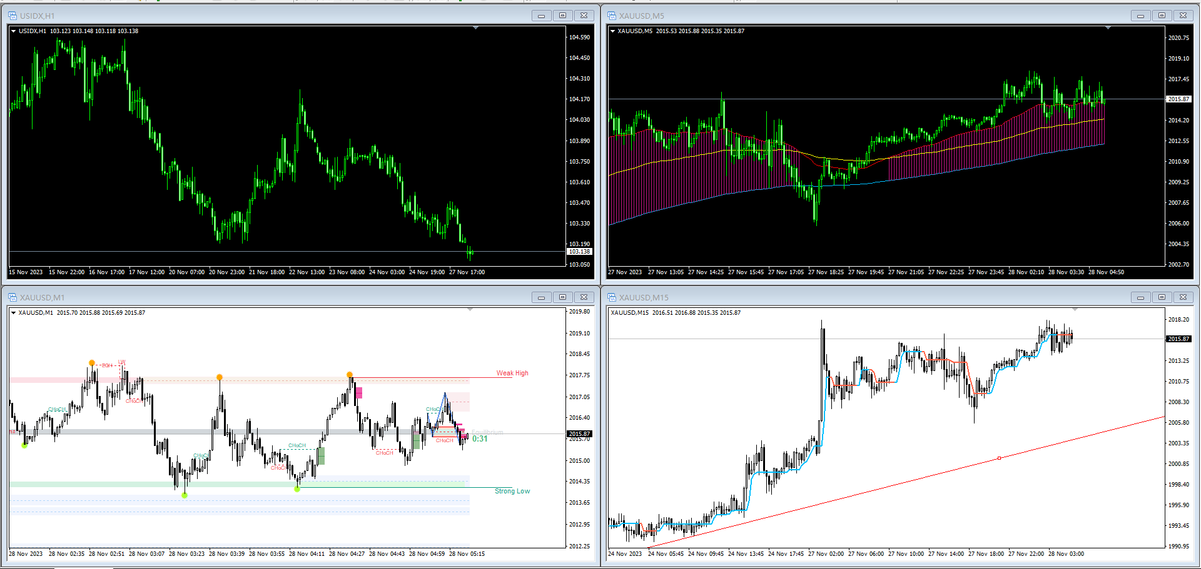Select the Strong Low label on the M1 chart

512,491
